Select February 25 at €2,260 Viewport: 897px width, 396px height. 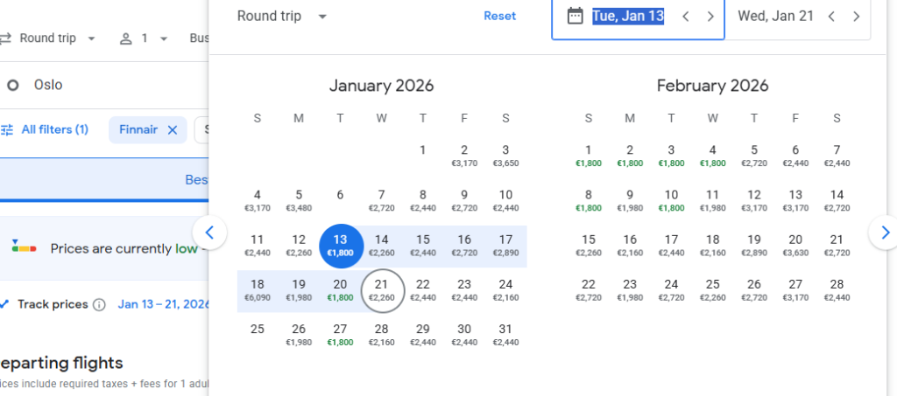click(713, 290)
